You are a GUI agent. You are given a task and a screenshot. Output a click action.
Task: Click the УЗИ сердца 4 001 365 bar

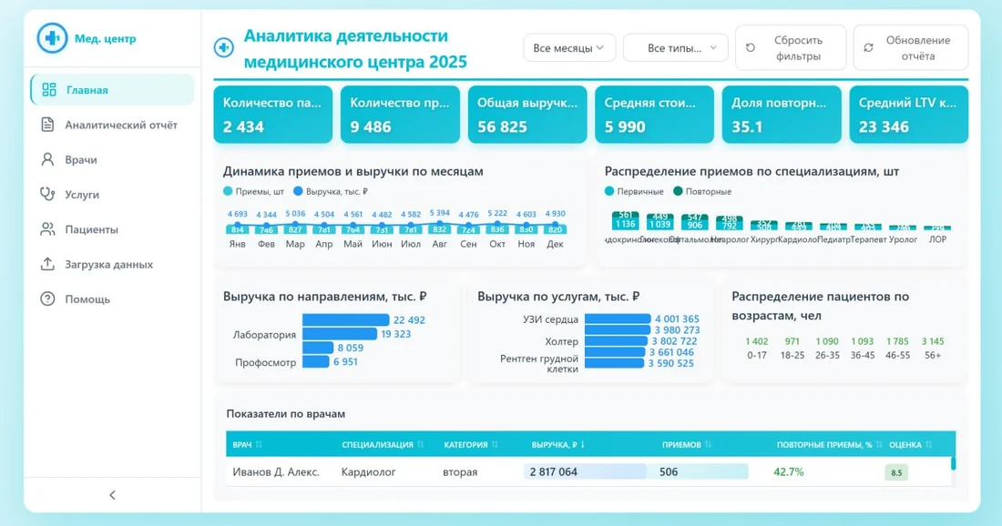pyautogui.click(x=618, y=319)
